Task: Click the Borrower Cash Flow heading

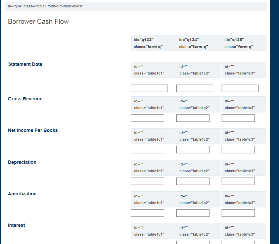Action: tap(38, 21)
